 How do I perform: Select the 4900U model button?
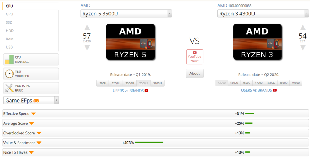(x=296, y=83)
